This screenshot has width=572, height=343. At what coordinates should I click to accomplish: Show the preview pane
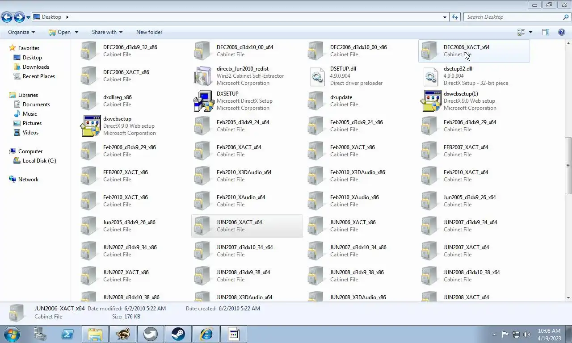click(546, 32)
